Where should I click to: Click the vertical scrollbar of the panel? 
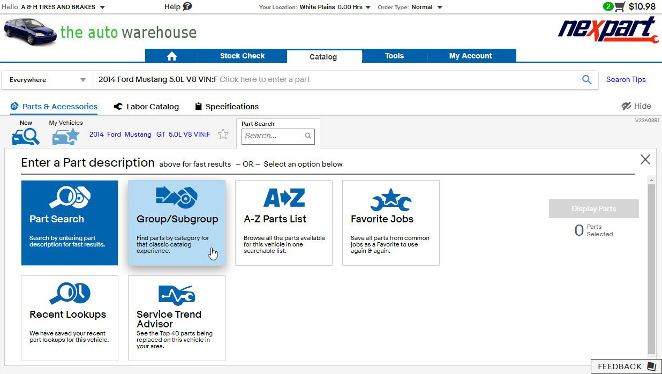[651, 268]
